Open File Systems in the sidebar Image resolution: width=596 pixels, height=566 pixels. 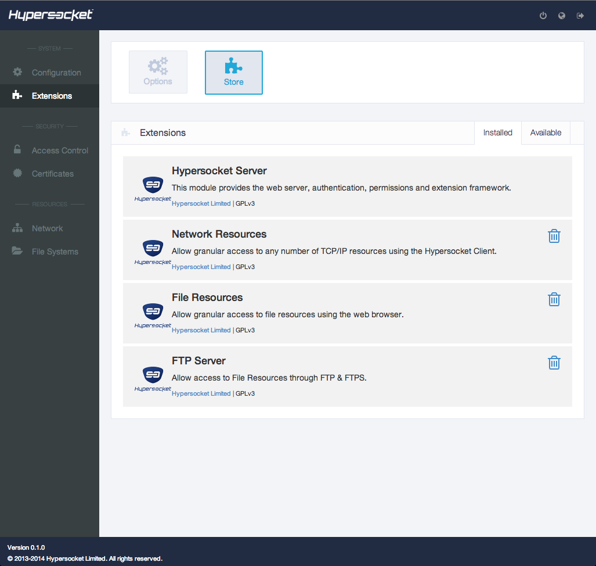coord(49,252)
